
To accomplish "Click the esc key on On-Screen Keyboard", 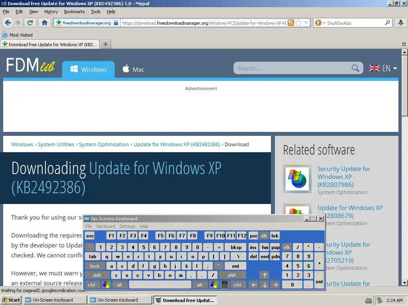I will (90, 236).
